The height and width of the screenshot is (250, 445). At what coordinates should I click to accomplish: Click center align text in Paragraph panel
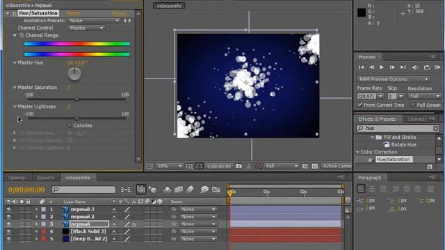point(372,188)
